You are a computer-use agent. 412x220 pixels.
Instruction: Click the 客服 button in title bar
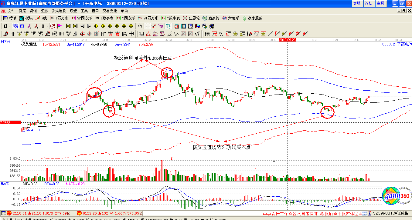point(357,3)
